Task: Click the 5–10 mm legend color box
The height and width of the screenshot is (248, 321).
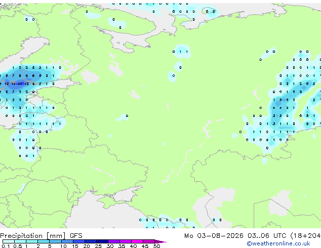Action: [55, 241]
